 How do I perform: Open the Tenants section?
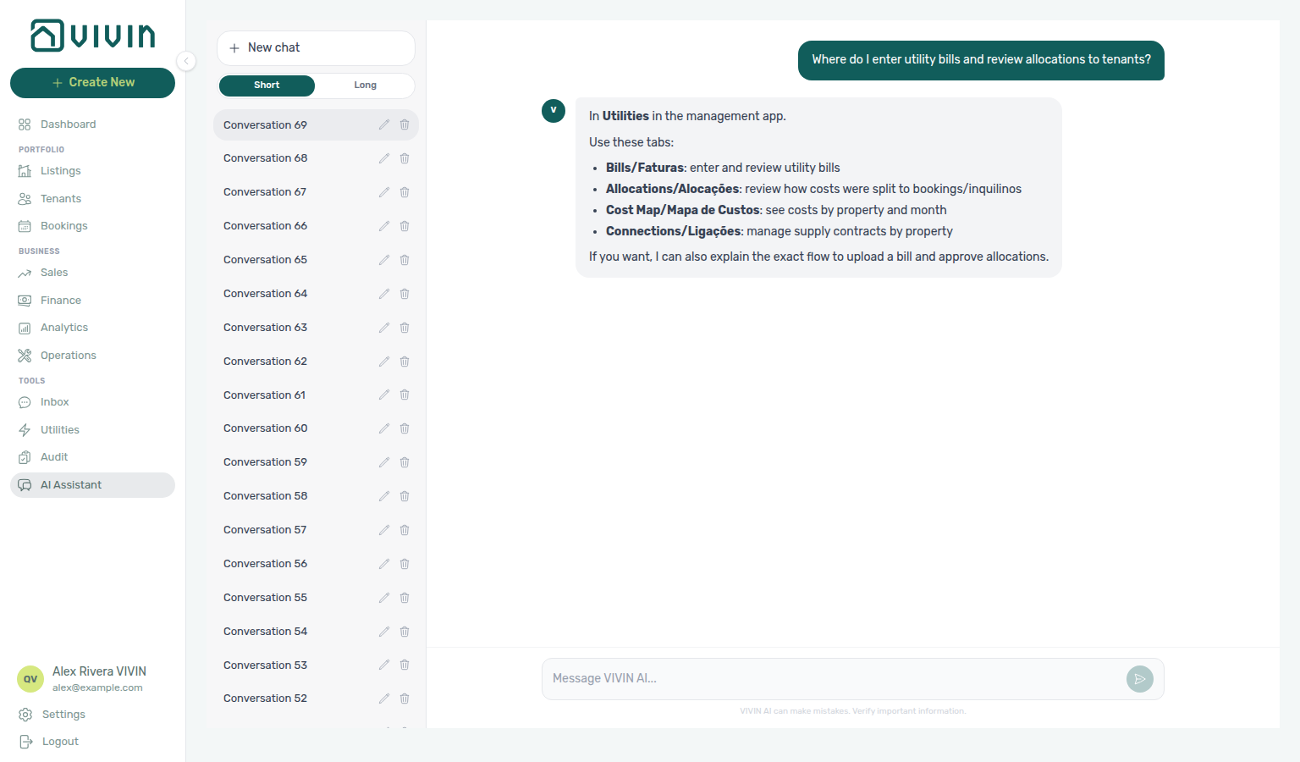92,199
